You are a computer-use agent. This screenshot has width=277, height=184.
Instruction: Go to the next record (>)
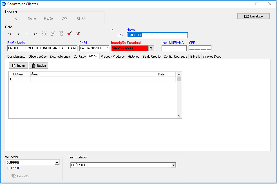coord(27,34)
